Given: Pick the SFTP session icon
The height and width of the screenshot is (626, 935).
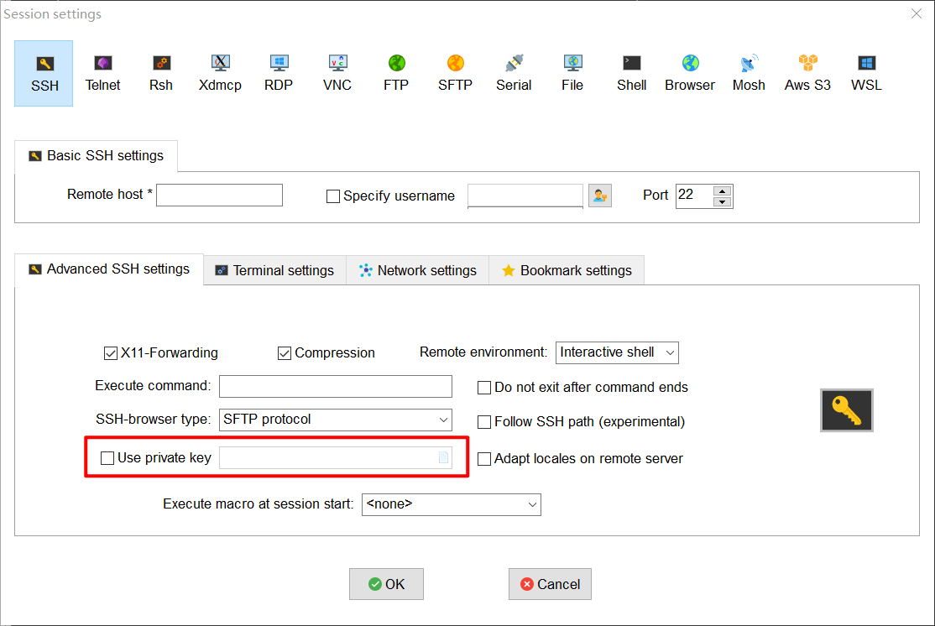Looking at the screenshot, I should (x=455, y=73).
